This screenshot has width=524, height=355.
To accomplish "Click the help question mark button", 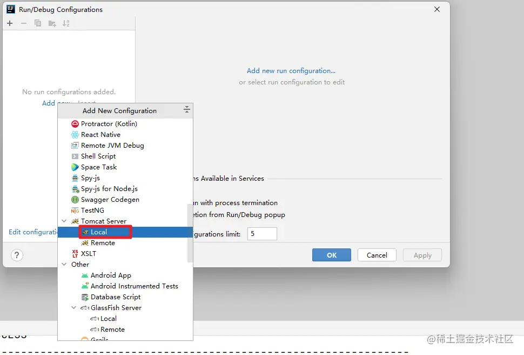I will [x=17, y=255].
